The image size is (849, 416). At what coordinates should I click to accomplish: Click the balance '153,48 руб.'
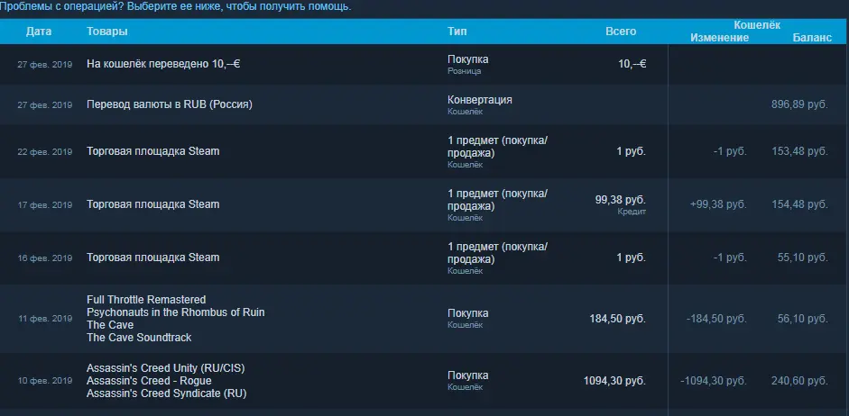[x=799, y=151]
